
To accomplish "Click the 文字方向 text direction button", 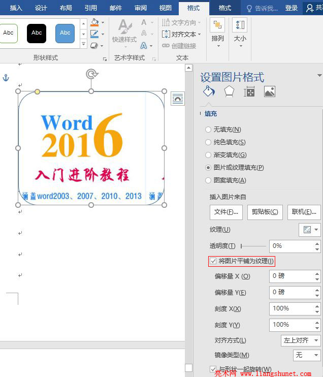I will tap(181, 22).
